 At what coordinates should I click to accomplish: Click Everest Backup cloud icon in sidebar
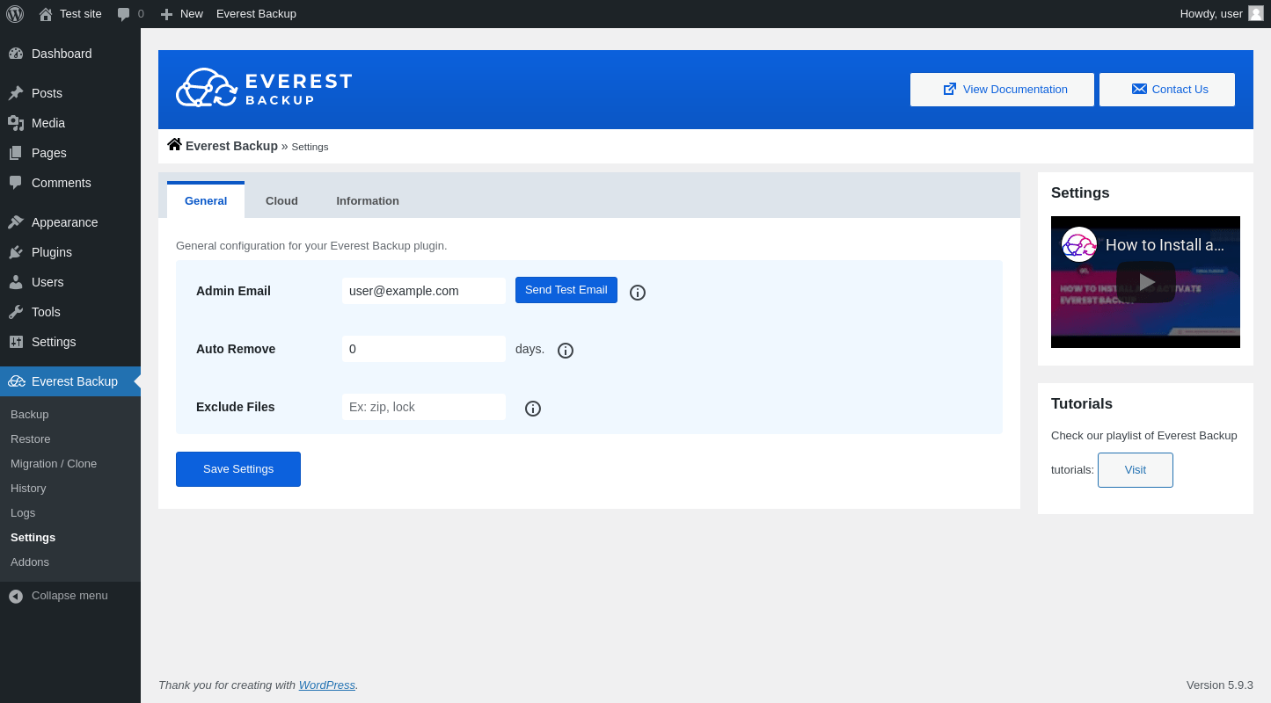coord(17,381)
